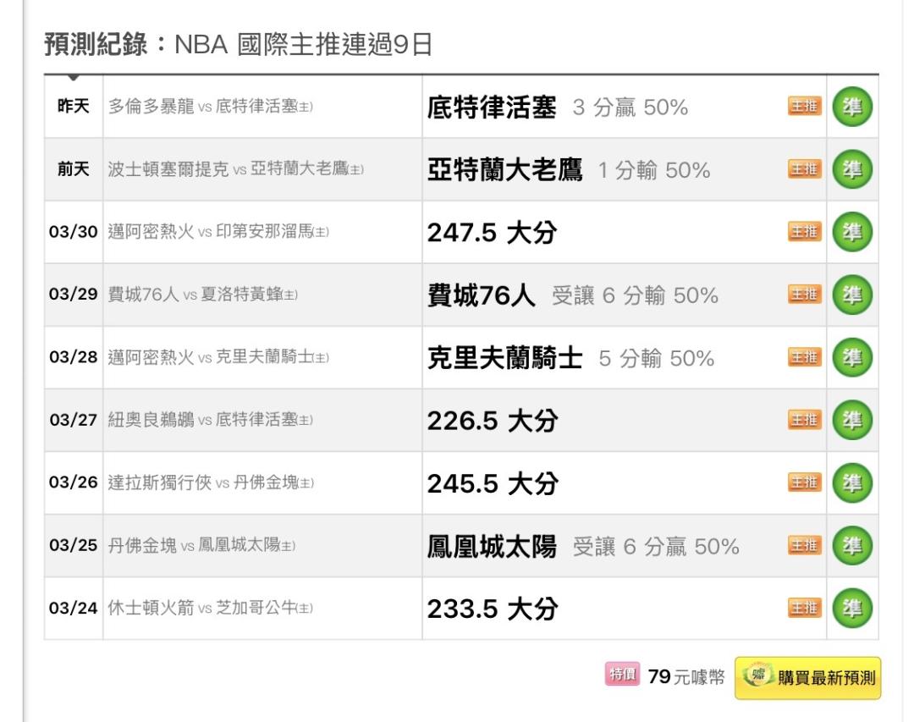Click green 準 icon in 昨天 row

click(x=852, y=107)
